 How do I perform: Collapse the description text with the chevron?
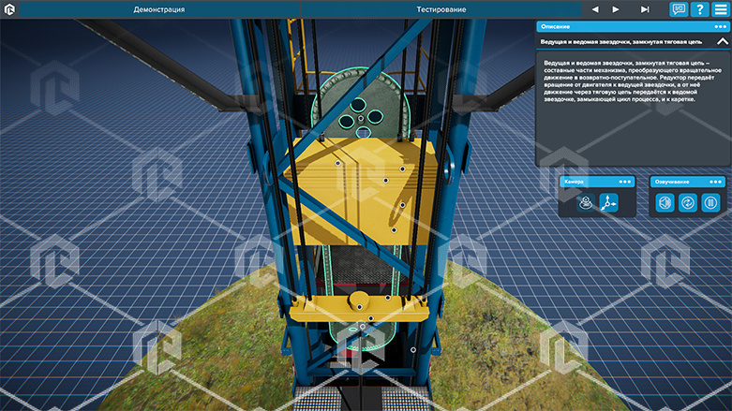[721, 42]
